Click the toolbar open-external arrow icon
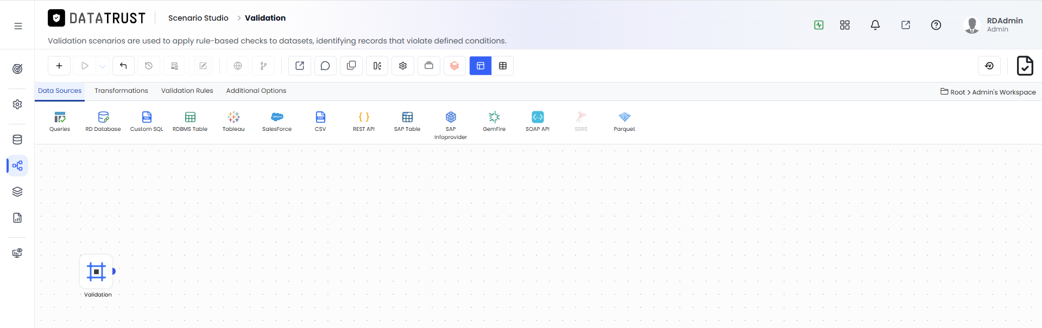Viewport: 1042px width, 328px height. pos(300,66)
